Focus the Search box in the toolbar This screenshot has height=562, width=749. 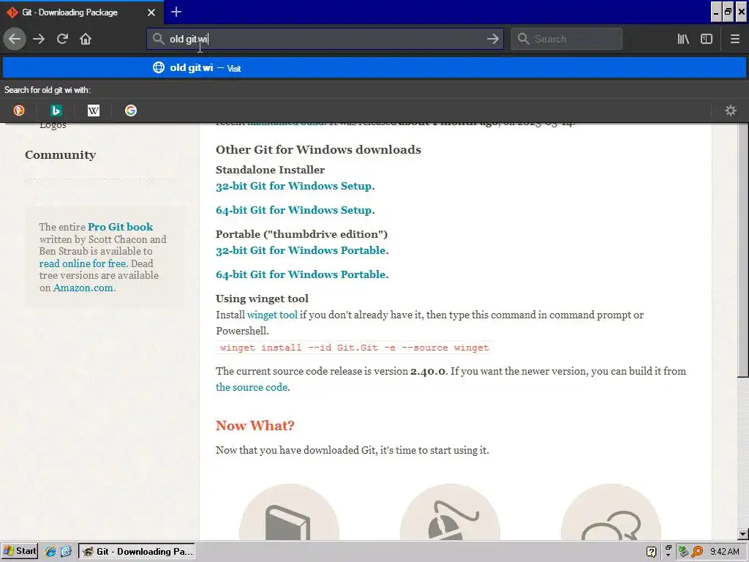point(567,39)
